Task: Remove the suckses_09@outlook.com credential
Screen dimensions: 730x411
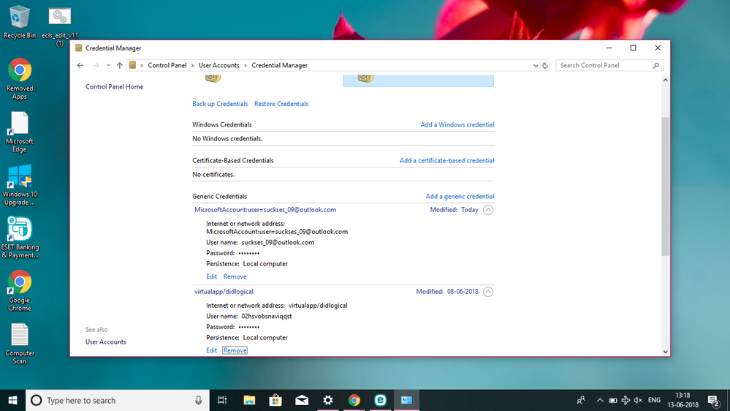Action: (235, 276)
